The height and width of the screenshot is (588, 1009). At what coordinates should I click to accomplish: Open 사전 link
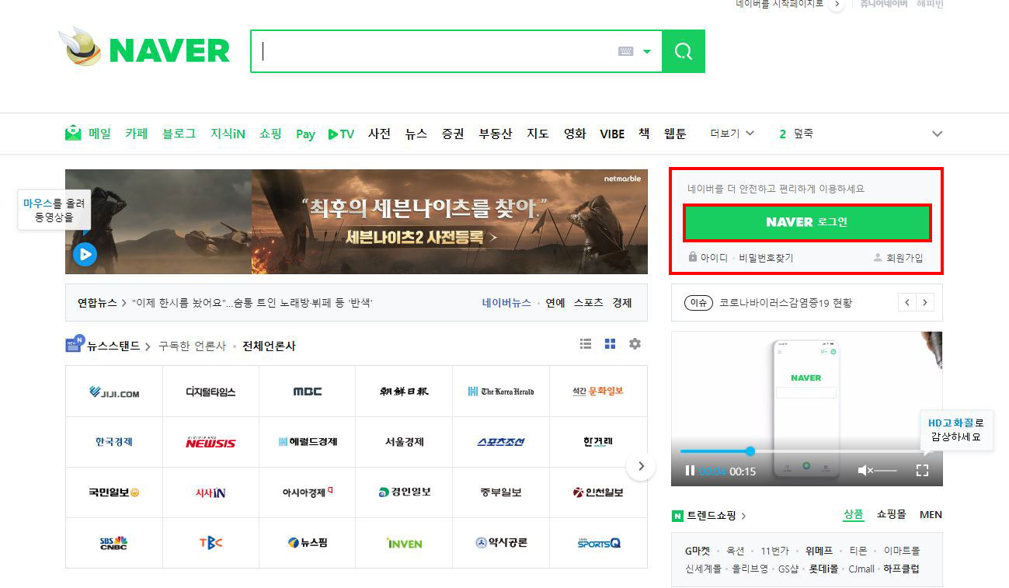point(379,134)
